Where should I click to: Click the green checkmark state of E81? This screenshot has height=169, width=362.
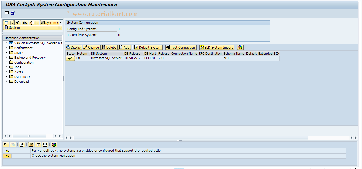(x=70, y=58)
